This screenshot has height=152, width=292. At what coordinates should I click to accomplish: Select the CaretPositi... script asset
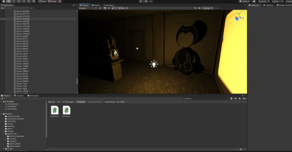coord(55,111)
